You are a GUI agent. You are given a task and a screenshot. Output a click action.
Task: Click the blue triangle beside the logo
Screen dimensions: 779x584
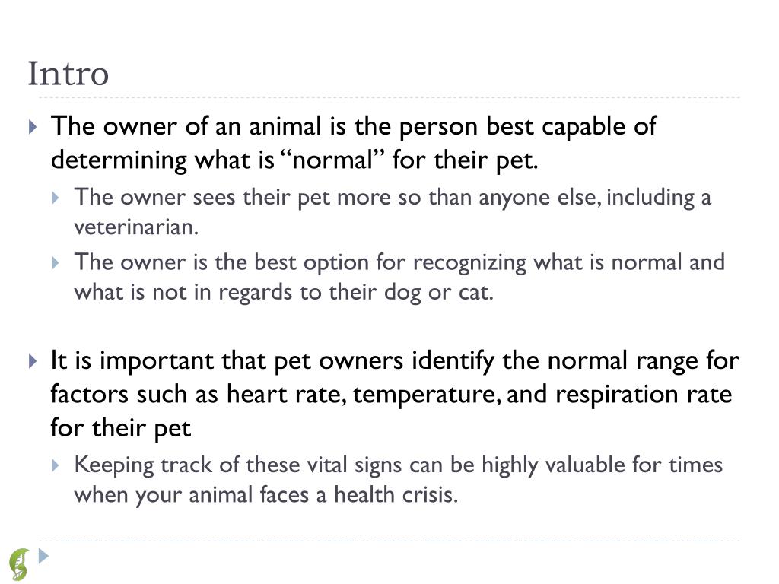pos(43,556)
